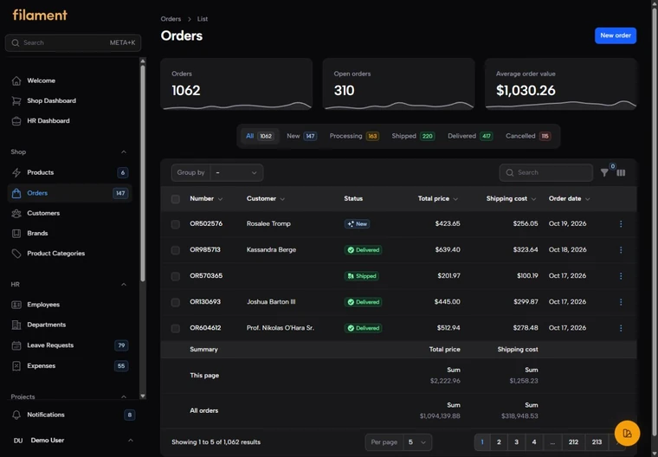Click the sidebar global search field
The height and width of the screenshot is (457, 658).
73,42
